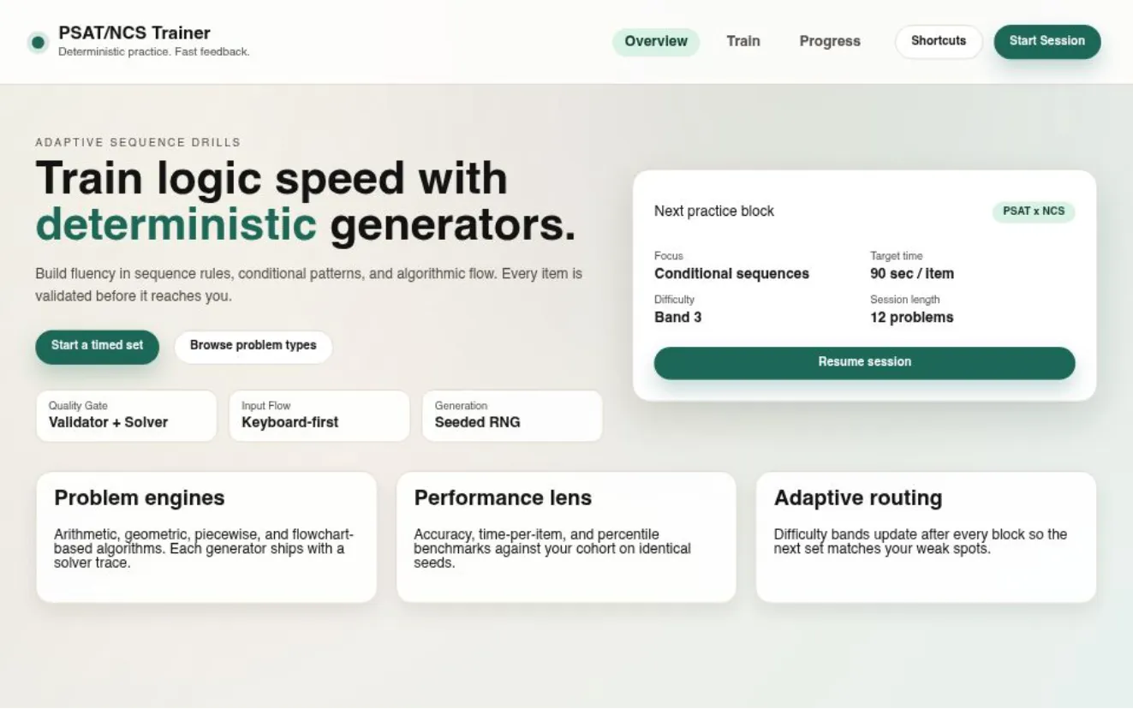Open the Performance lens card
This screenshot has height=709, width=1133.
[566, 537]
